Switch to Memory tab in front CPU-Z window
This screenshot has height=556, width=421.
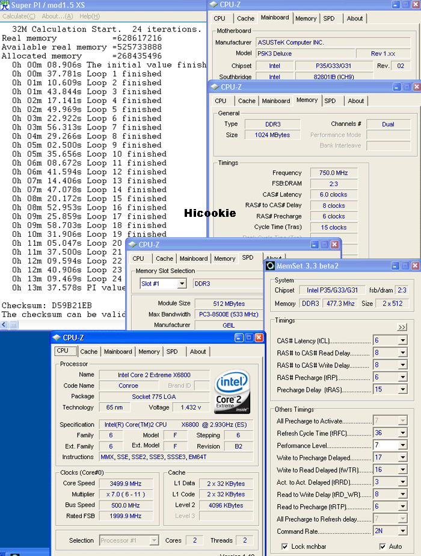(x=149, y=351)
